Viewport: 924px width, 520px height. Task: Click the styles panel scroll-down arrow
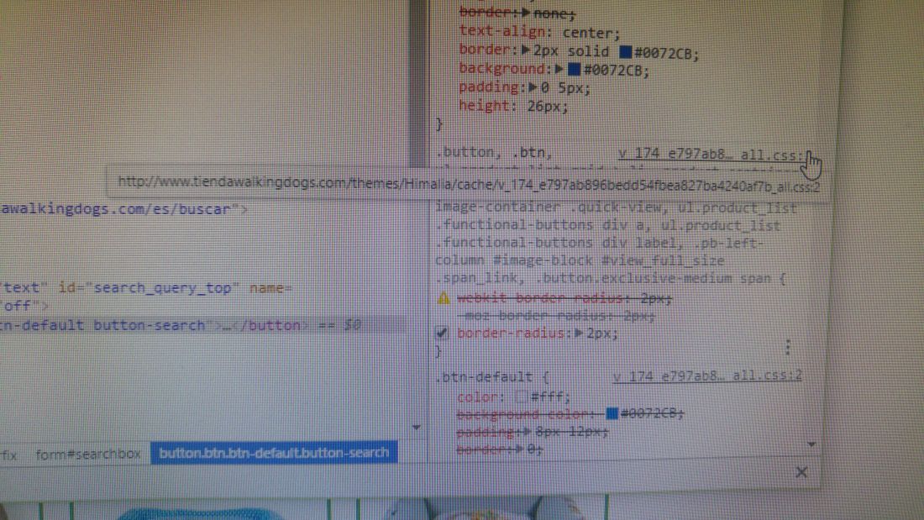(811, 444)
